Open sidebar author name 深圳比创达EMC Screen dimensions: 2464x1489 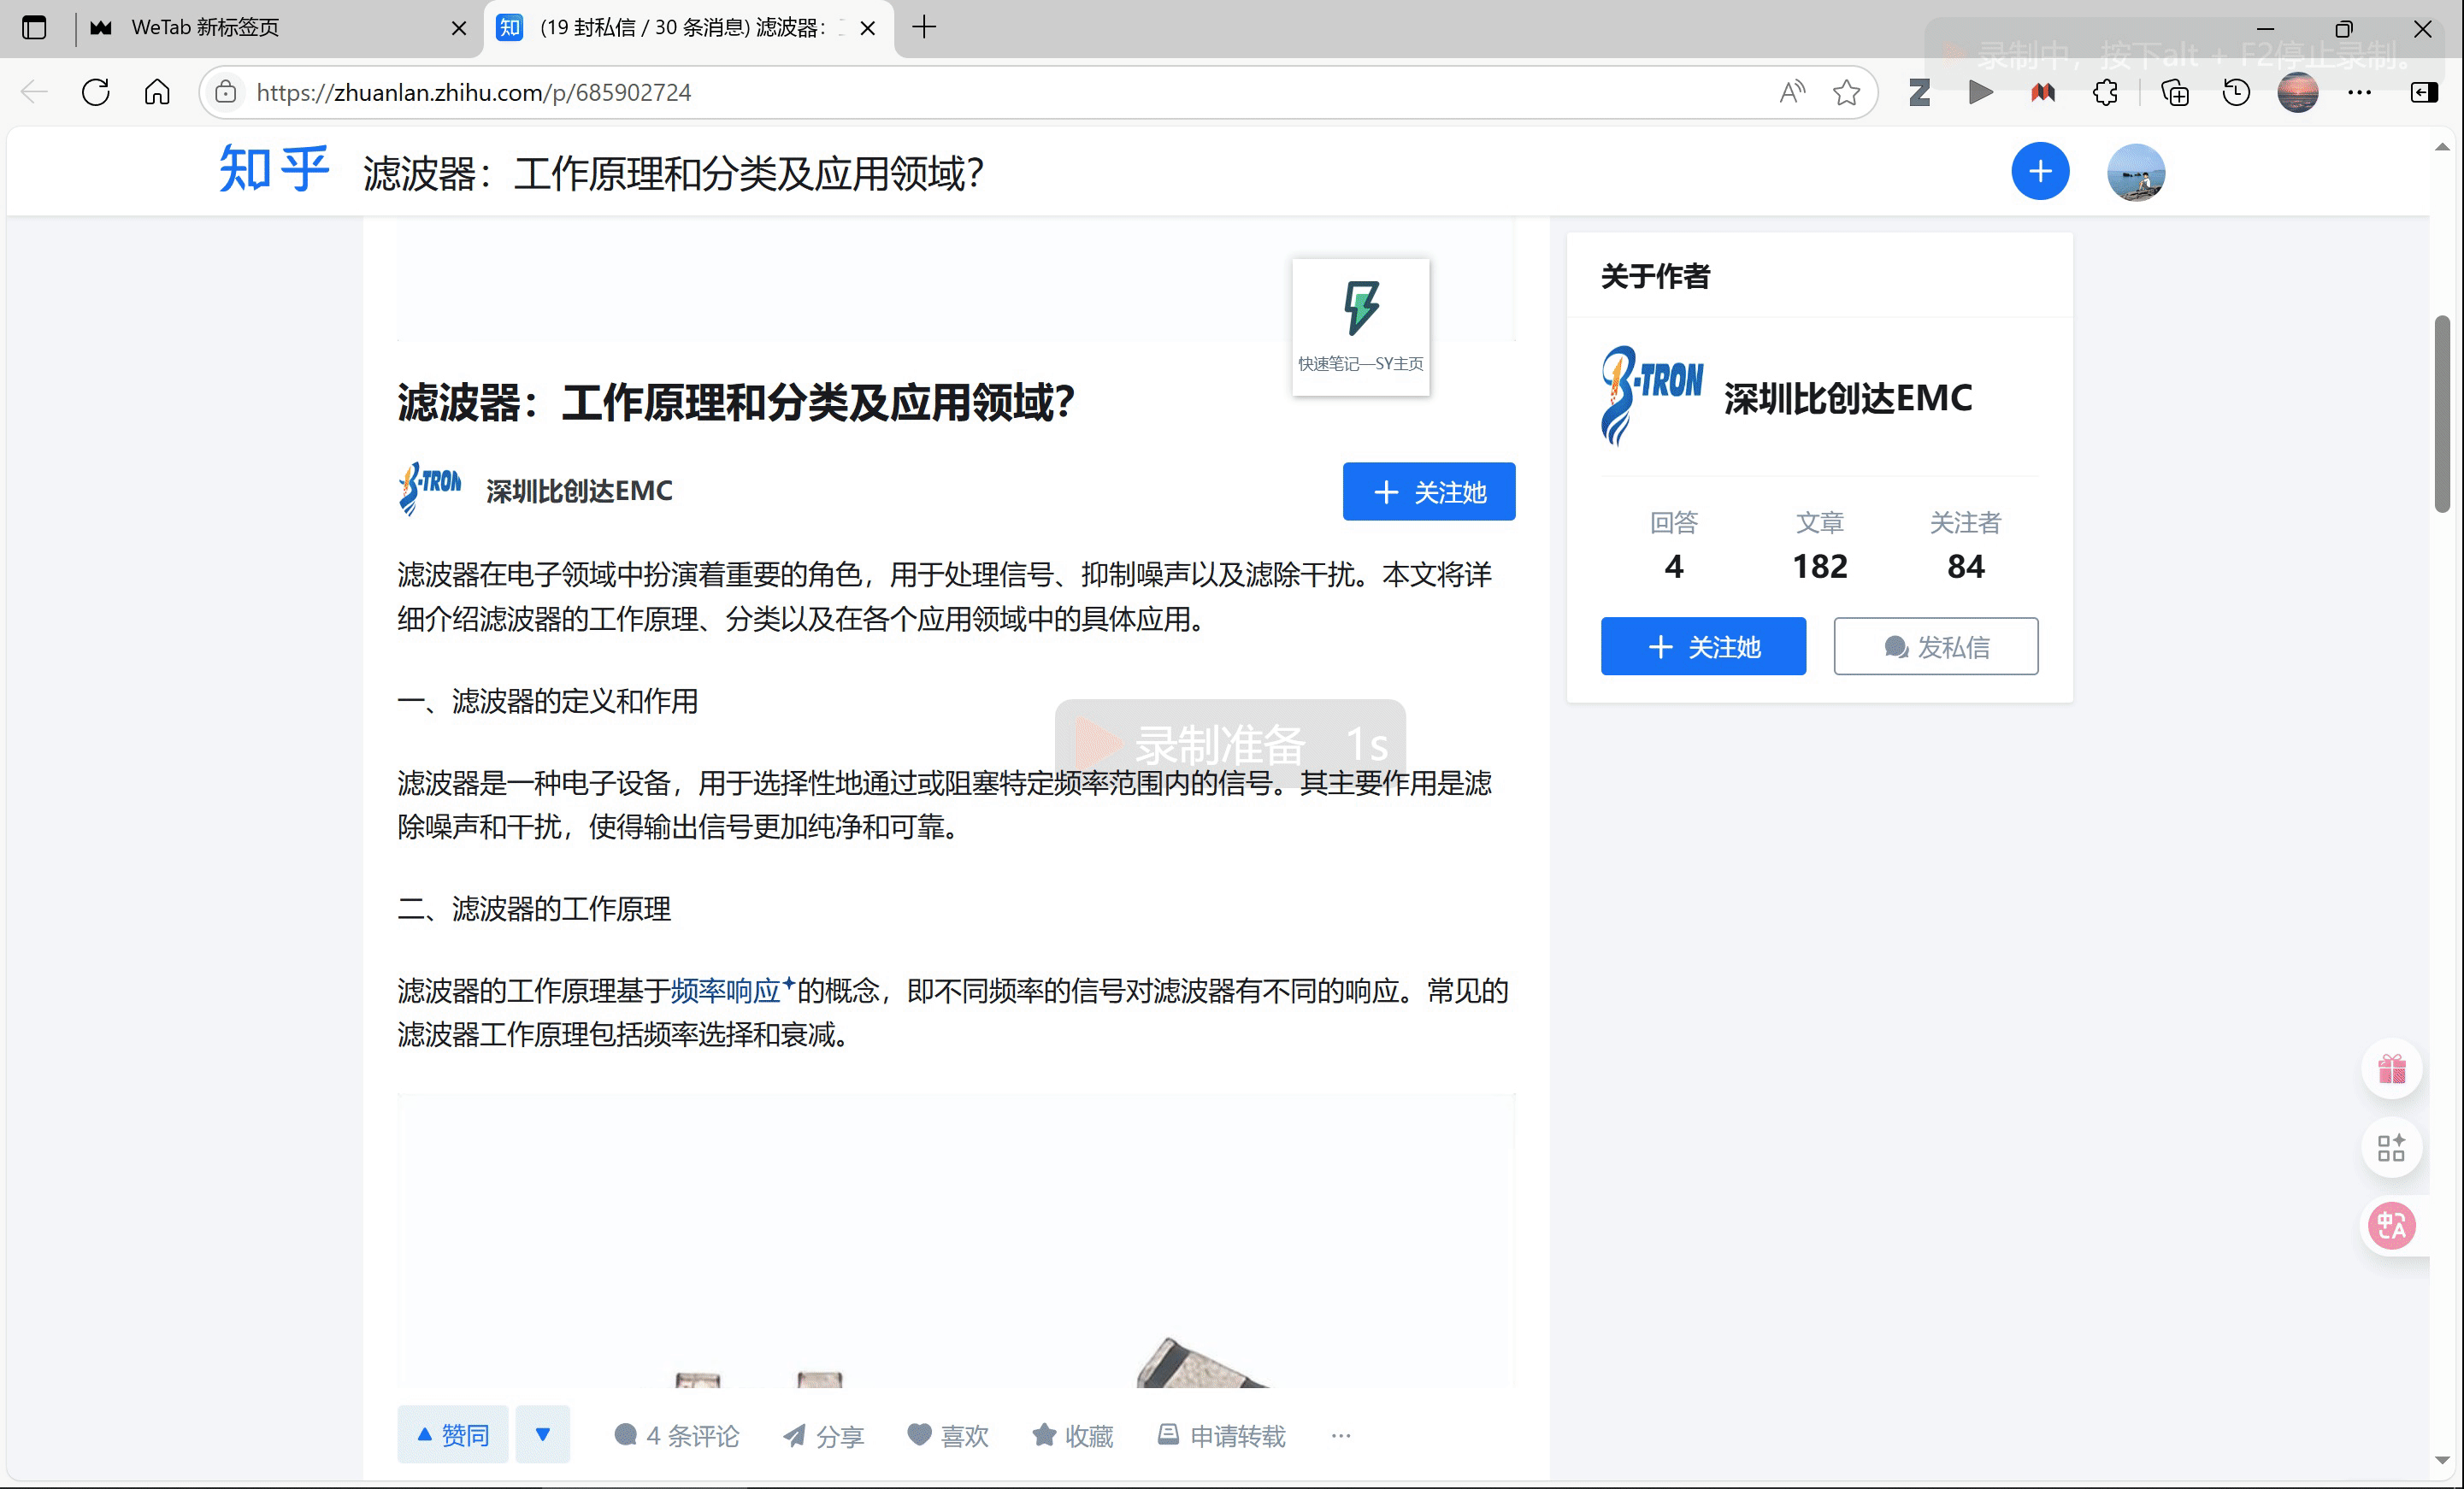pyautogui.click(x=1848, y=398)
